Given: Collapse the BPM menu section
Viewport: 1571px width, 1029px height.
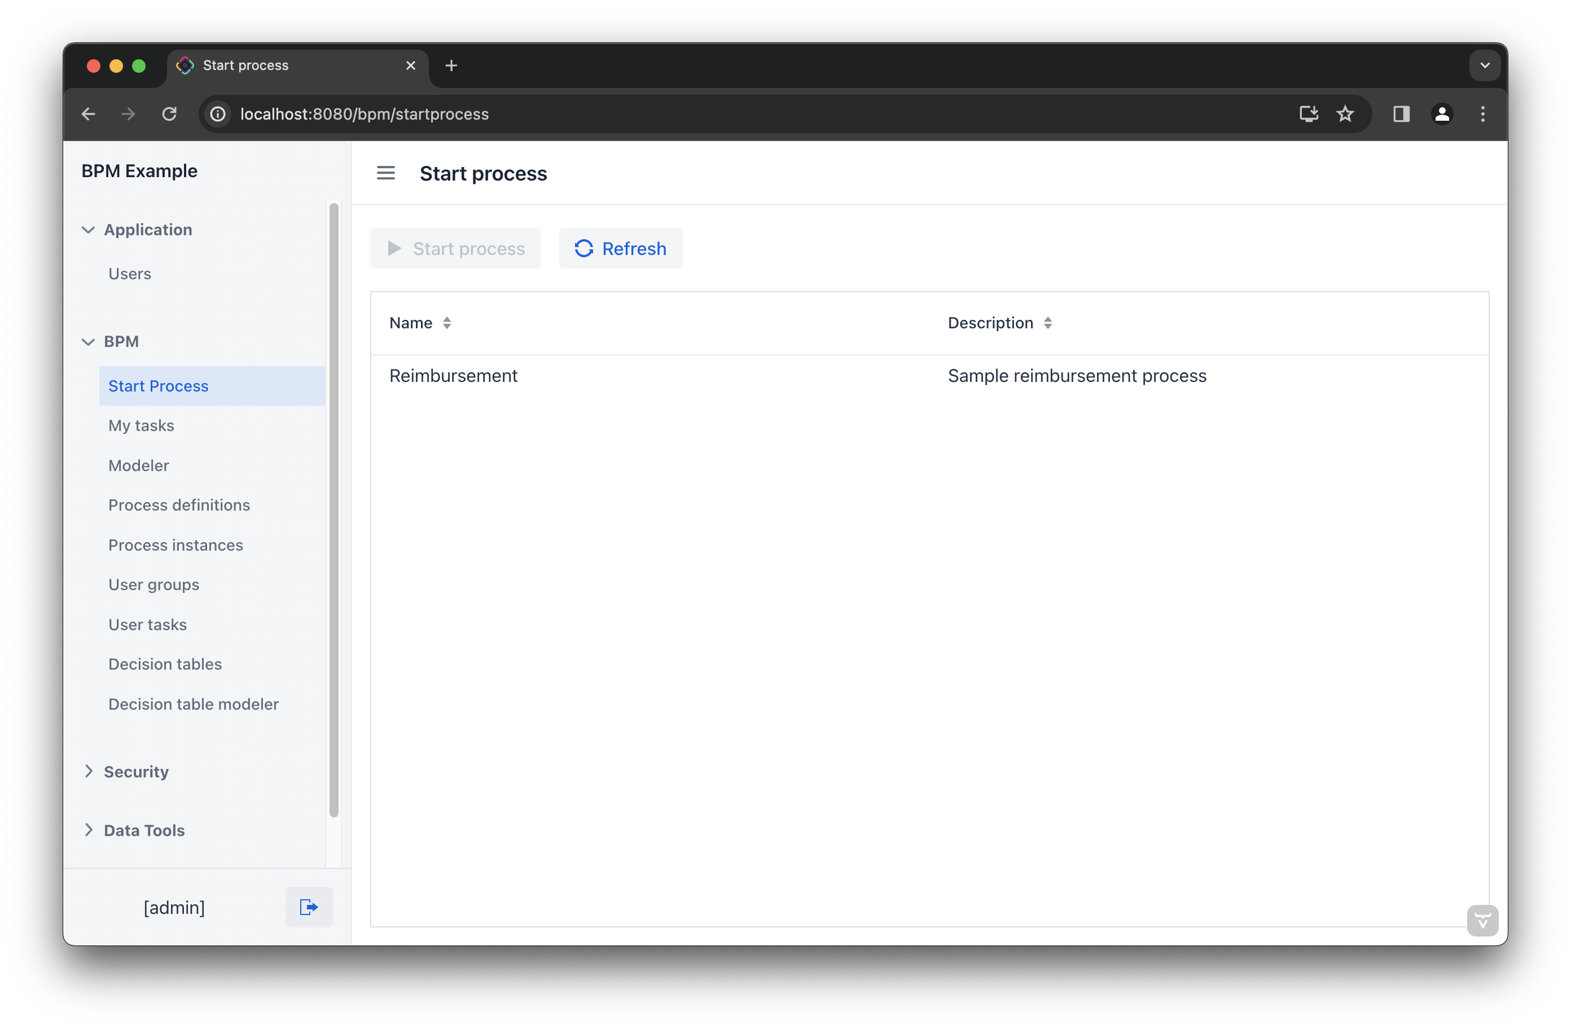Looking at the screenshot, I should [89, 342].
